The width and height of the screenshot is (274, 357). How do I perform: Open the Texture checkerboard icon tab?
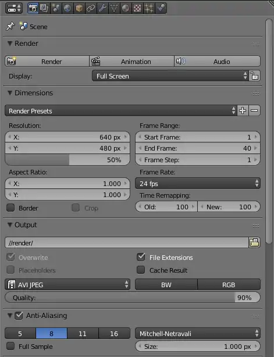[137, 8]
